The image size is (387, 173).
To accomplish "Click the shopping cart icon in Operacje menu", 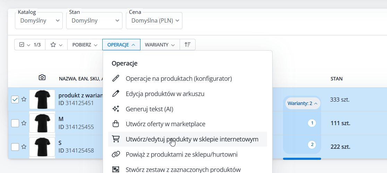I will coord(116,139).
